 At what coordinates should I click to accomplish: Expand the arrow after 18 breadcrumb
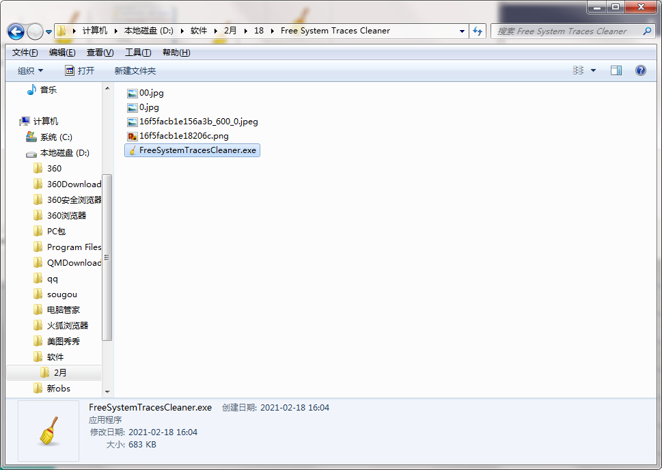point(273,31)
